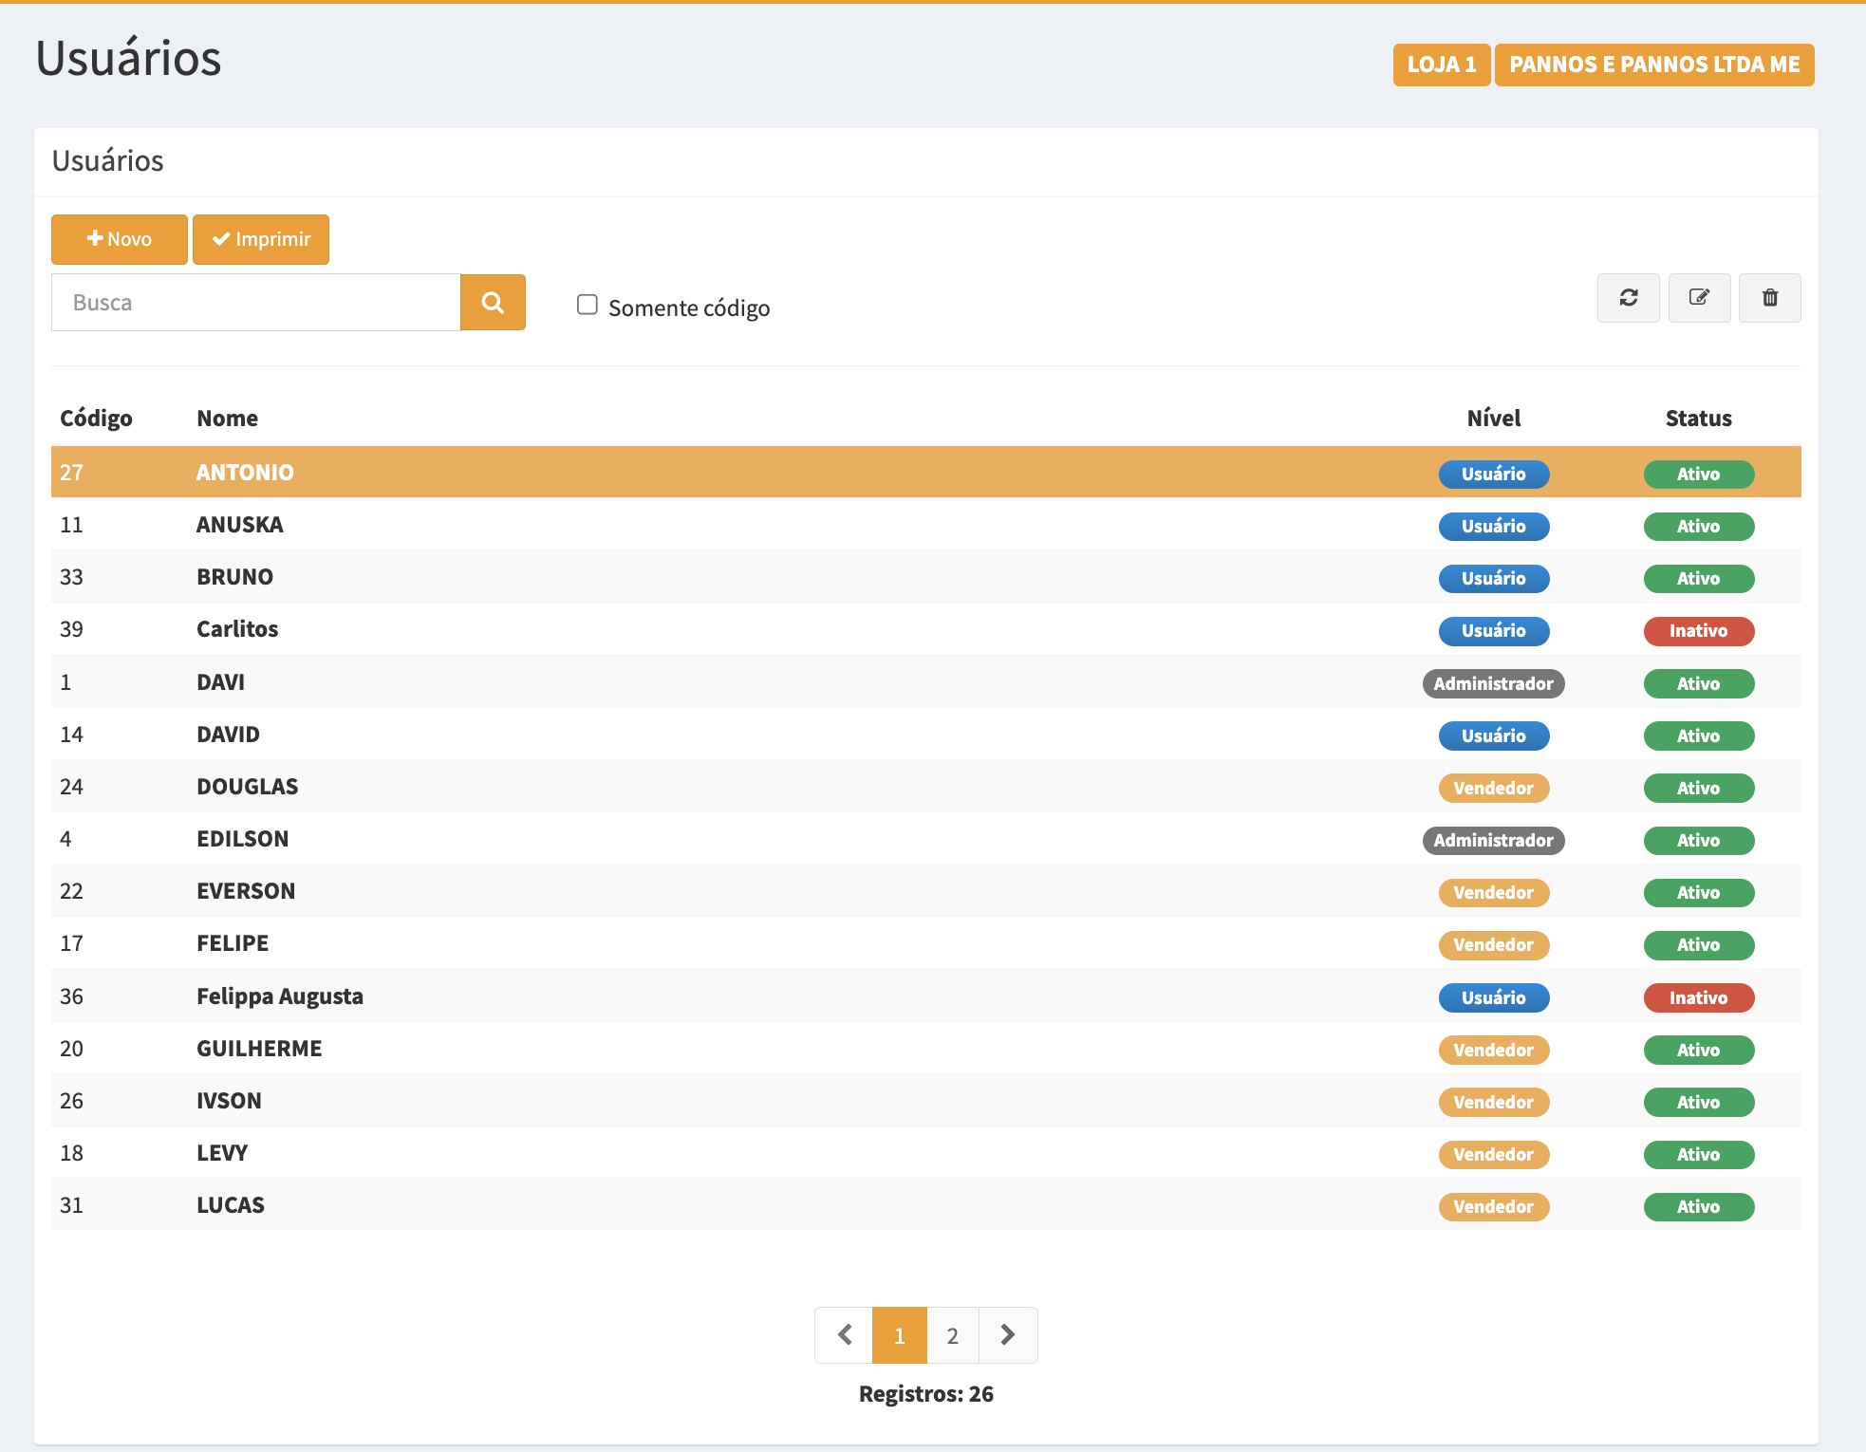Image resolution: width=1866 pixels, height=1452 pixels.
Task: Open page 2 of results
Action: pyautogui.click(x=952, y=1335)
